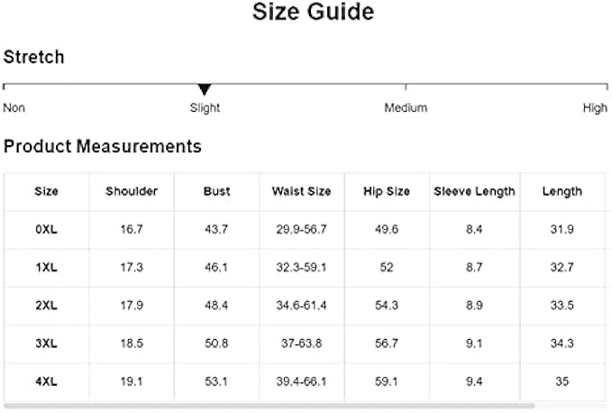Click the "Sleeve Length" column header

tap(474, 191)
